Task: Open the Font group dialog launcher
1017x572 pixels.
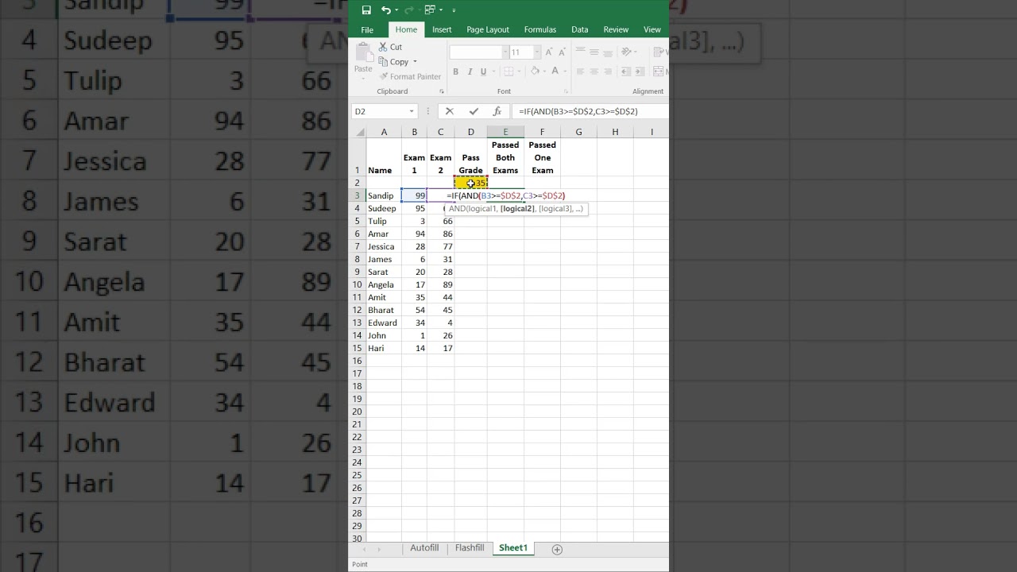Action: 567,91
